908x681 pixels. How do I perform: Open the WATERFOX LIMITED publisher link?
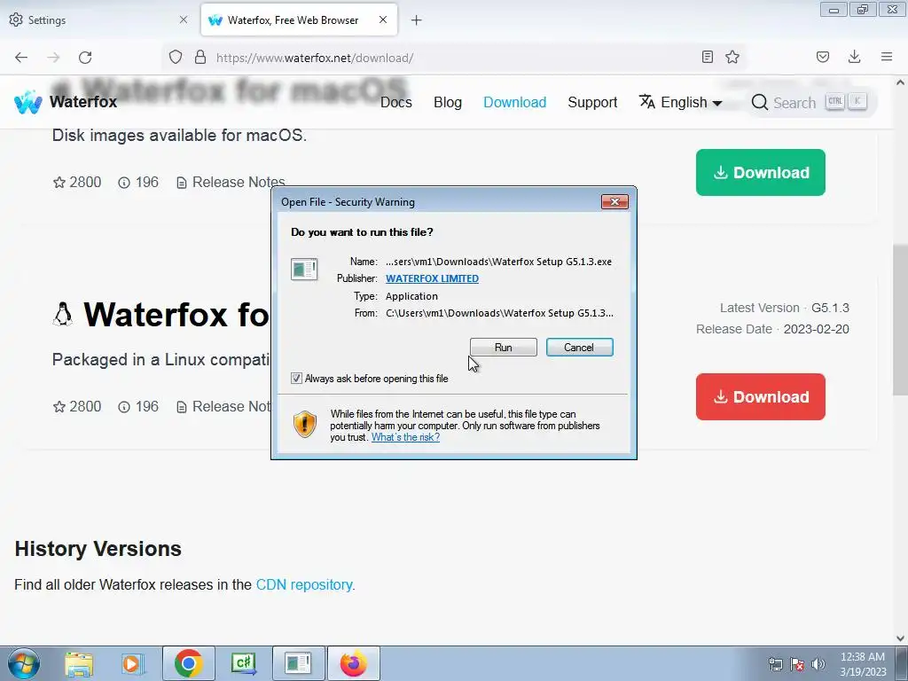[x=432, y=278]
